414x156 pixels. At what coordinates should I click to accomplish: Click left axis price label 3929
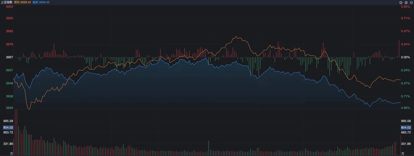pyautogui.click(x=9, y=108)
